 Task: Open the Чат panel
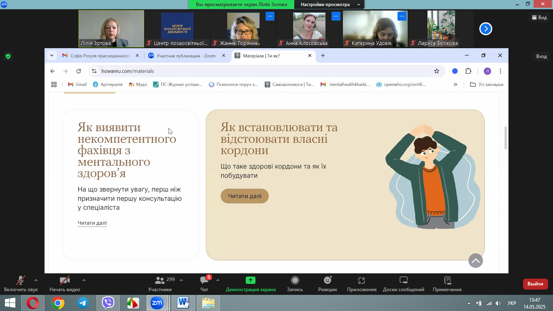tap(204, 284)
